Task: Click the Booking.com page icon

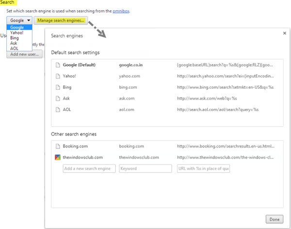Action: (58, 146)
